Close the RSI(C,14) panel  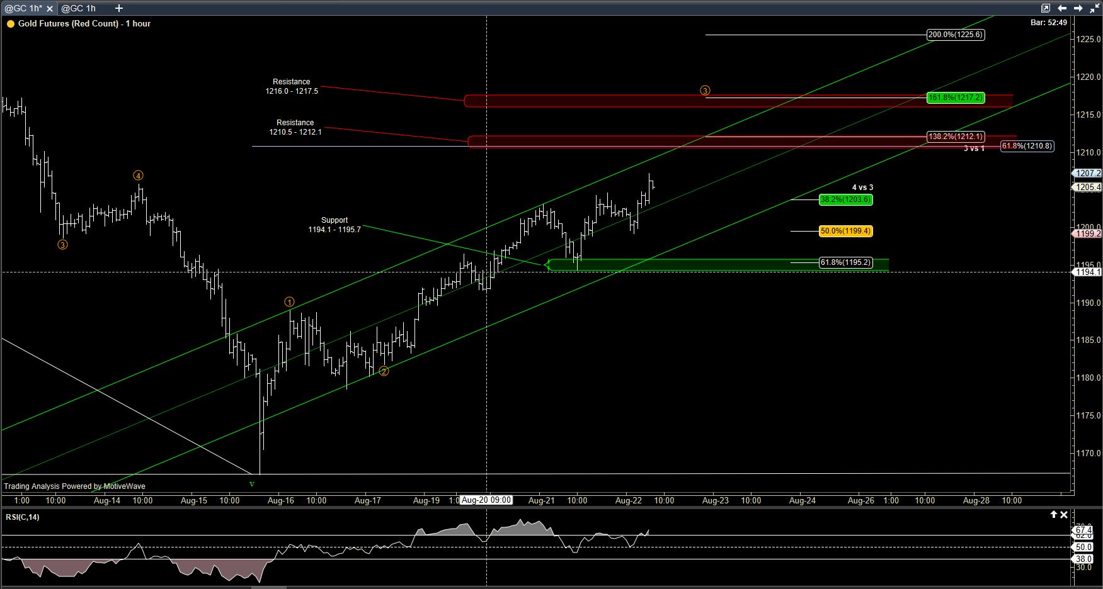pos(1064,515)
